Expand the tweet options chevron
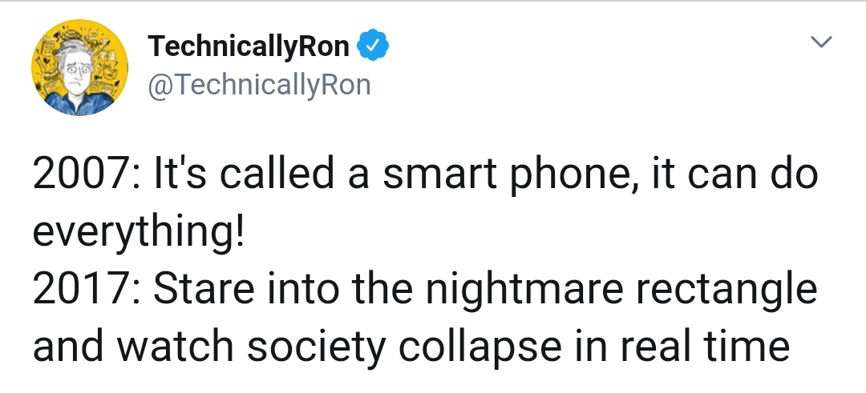Image resolution: width=866 pixels, height=393 pixels. click(822, 40)
